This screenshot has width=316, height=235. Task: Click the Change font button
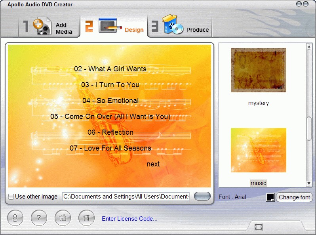click(x=294, y=197)
